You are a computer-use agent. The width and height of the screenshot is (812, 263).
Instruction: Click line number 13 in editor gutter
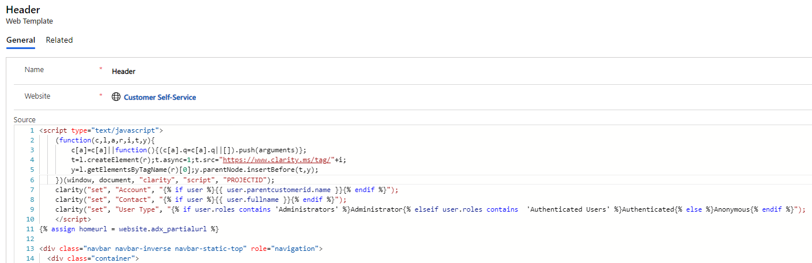coord(31,249)
